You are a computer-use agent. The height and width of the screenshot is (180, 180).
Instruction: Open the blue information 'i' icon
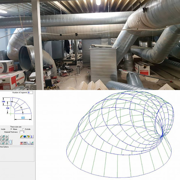pos(32,137)
